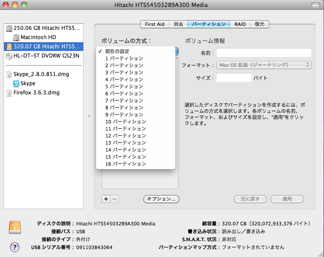Click the サイズ input field

[x=234, y=78]
